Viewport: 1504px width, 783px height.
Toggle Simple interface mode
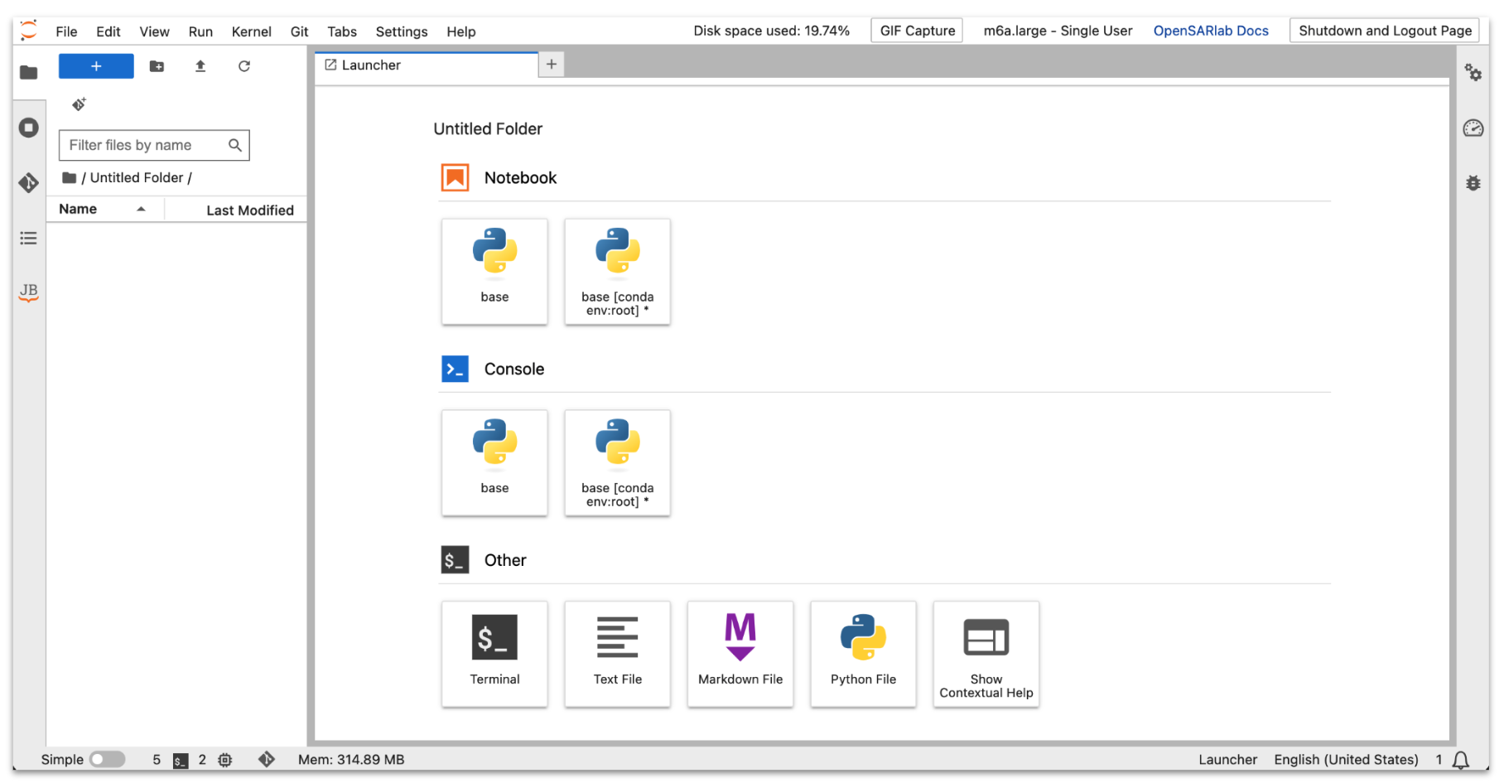pyautogui.click(x=108, y=759)
